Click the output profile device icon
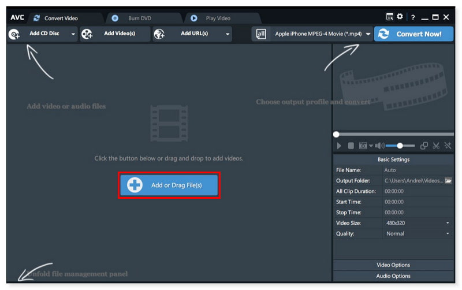This screenshot has height=290, width=462. coord(261,34)
